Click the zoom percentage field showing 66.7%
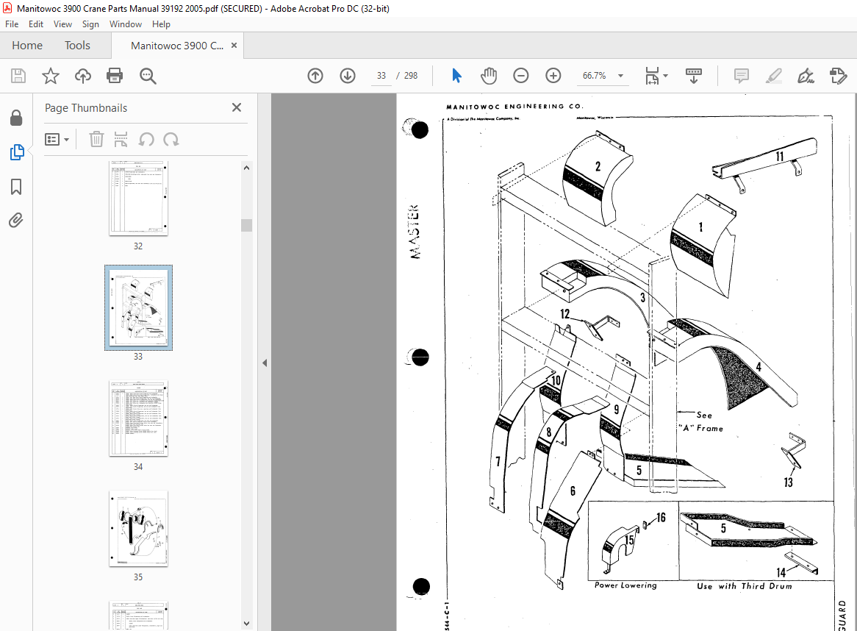 pos(594,76)
